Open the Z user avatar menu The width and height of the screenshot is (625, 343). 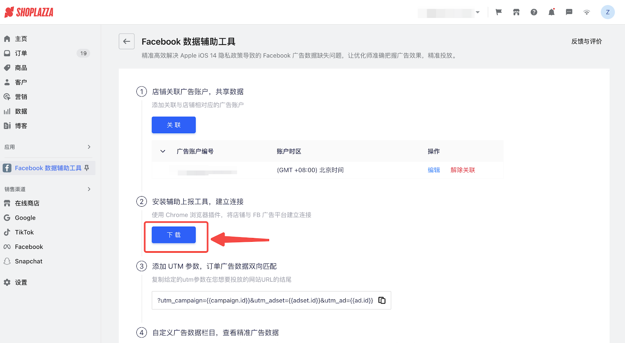[607, 12]
